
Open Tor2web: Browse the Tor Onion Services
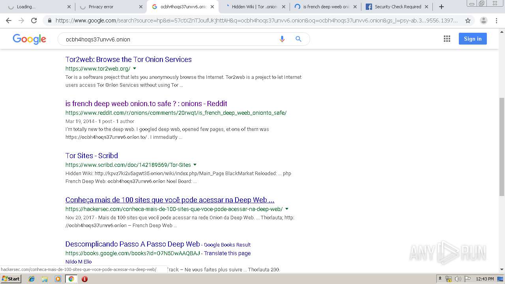pyautogui.click(x=129, y=60)
